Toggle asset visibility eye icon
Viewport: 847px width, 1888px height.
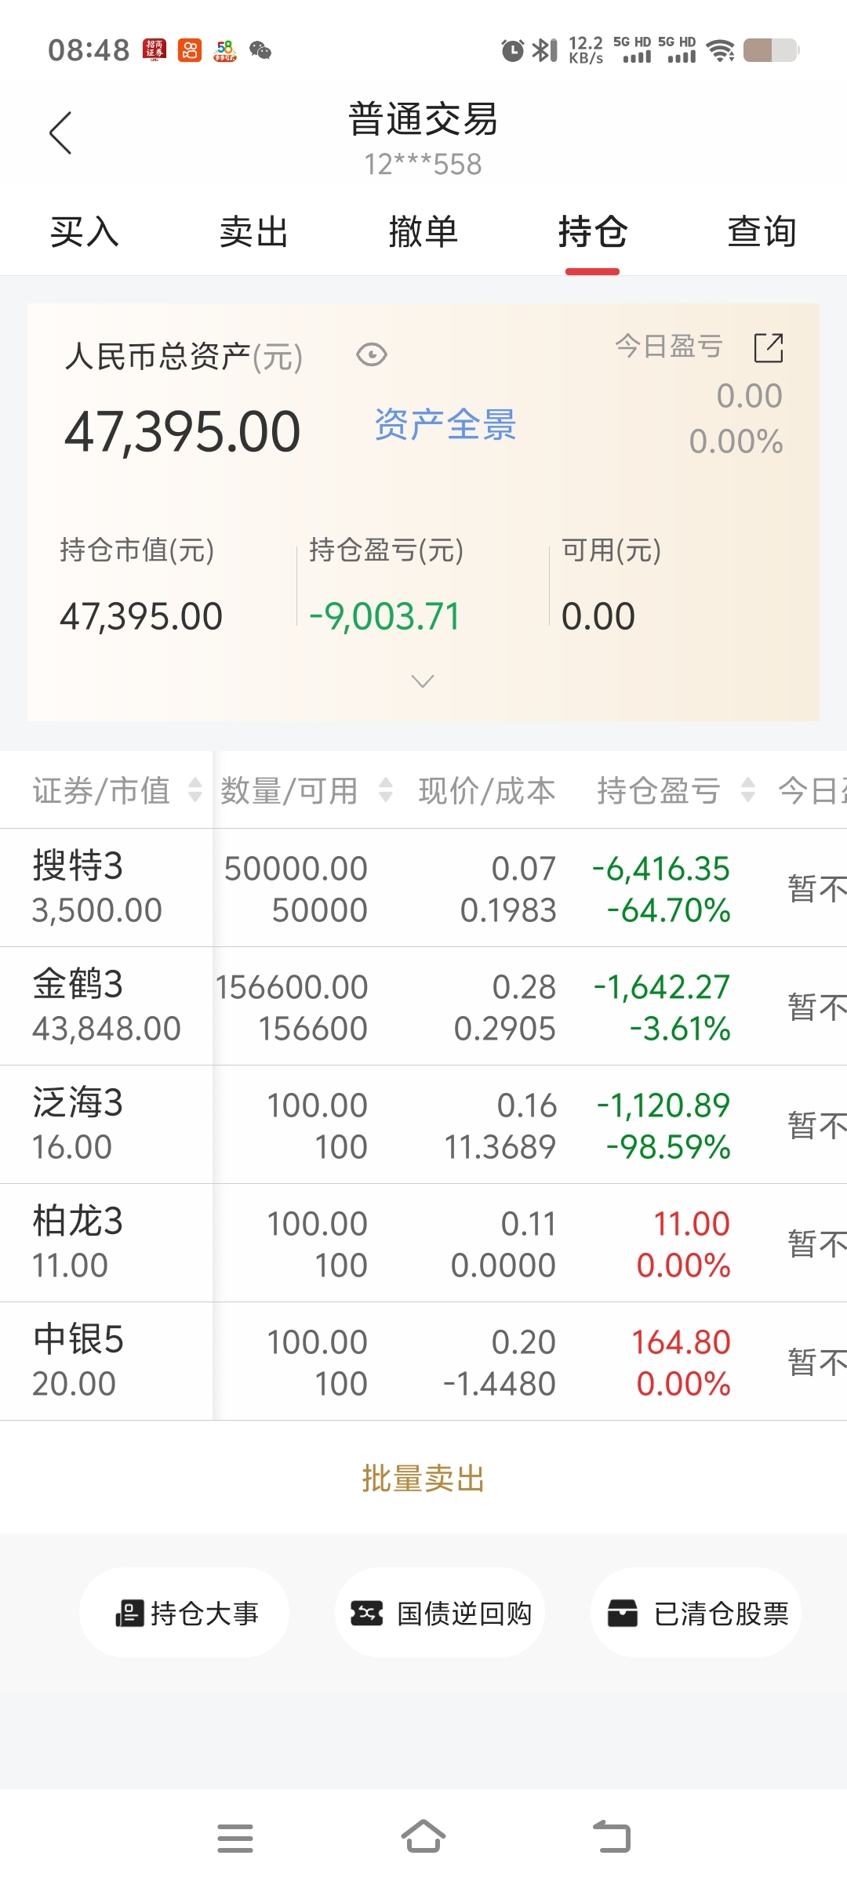coord(371,355)
